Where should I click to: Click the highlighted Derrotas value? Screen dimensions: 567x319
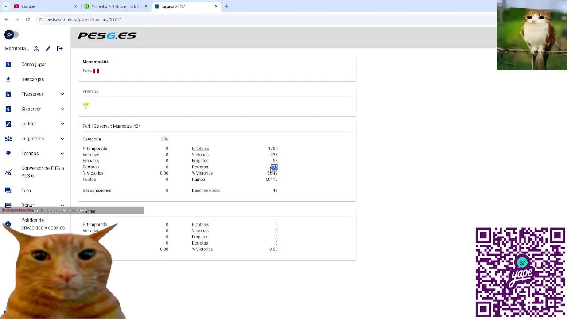tap(274, 167)
